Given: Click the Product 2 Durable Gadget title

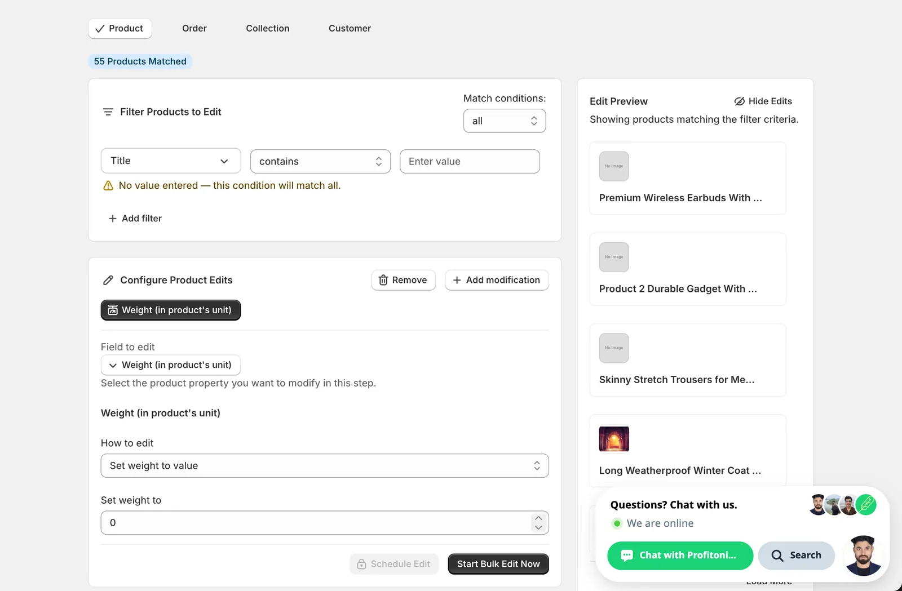Looking at the screenshot, I should click(x=678, y=289).
